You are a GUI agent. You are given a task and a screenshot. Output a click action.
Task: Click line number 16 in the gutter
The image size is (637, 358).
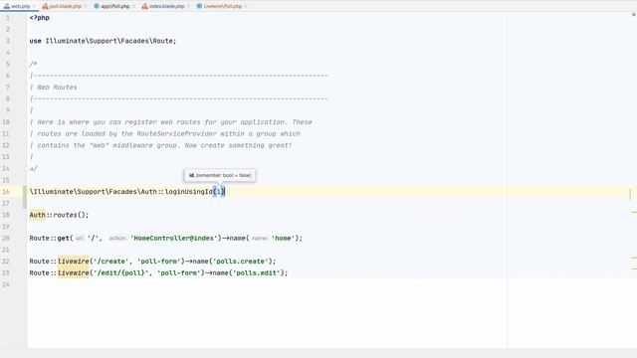click(x=6, y=192)
